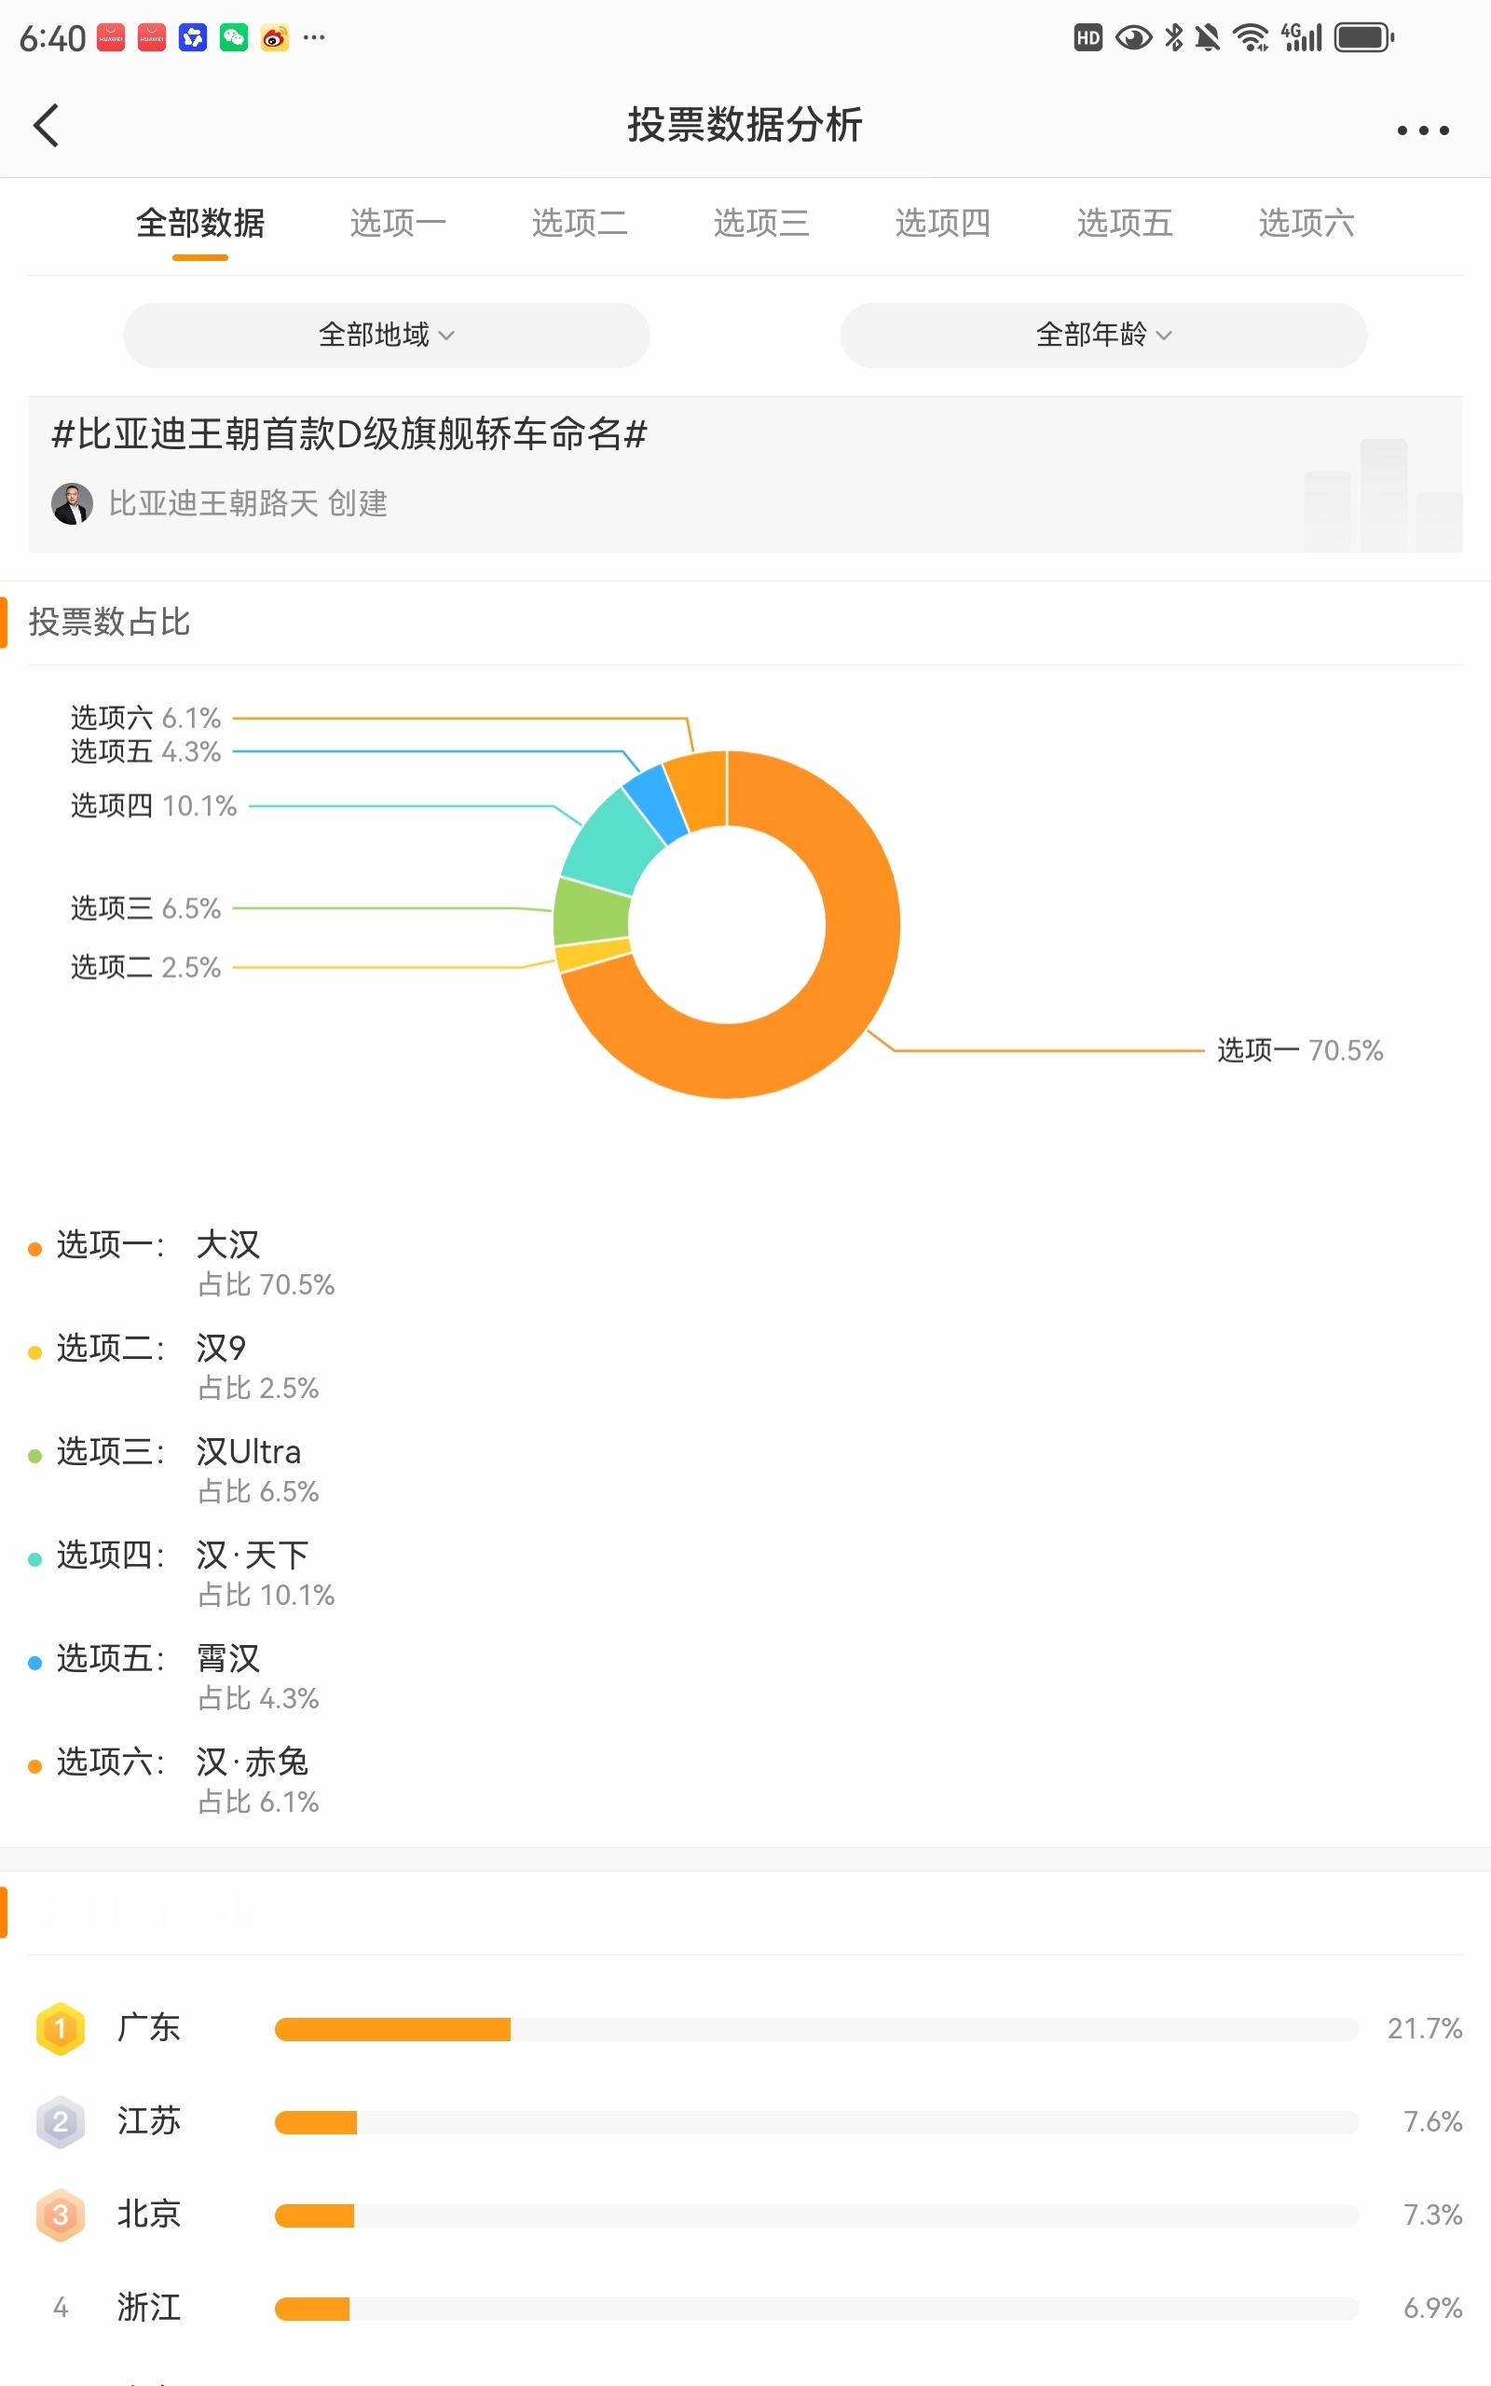This screenshot has width=1491, height=2386.
Task: Tap the legend entry 汉Ultra
Action: click(249, 1451)
